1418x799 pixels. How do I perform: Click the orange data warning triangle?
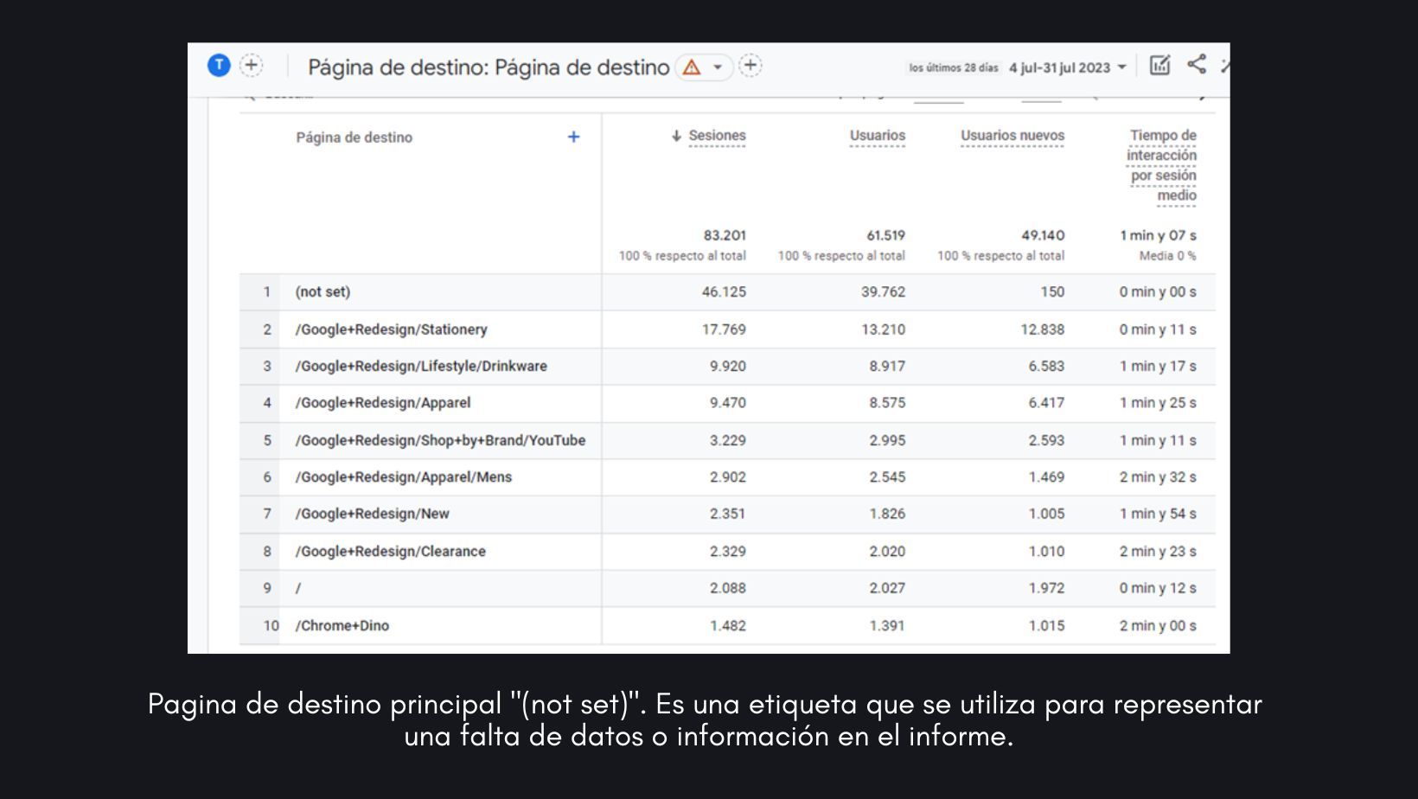point(692,67)
